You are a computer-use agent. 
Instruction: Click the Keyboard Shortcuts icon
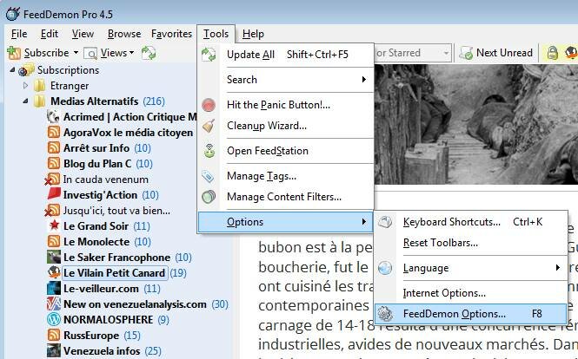(x=385, y=222)
